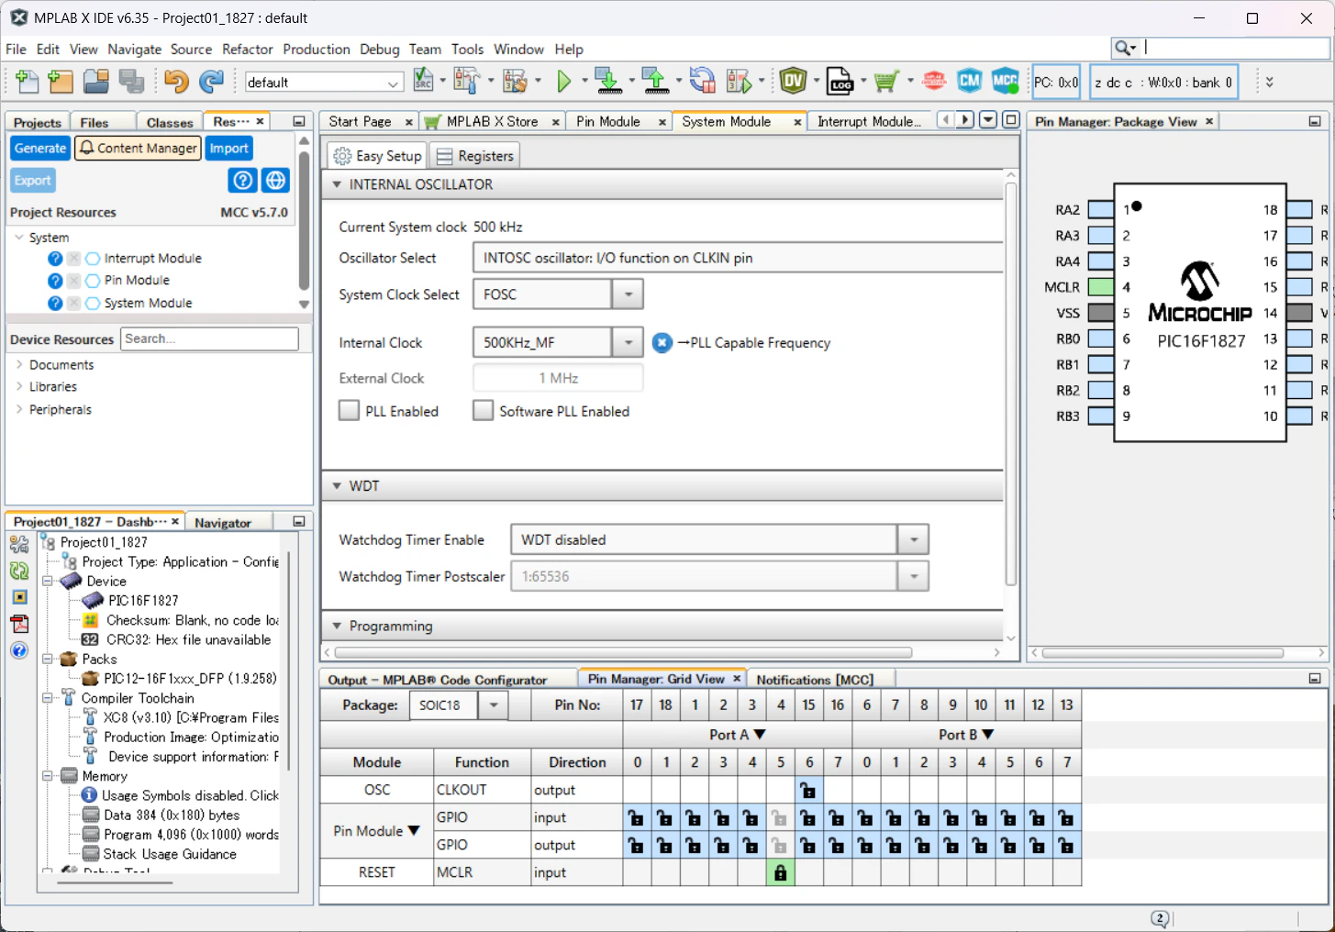Click the Read Device Memory icon
The height and width of the screenshot is (932, 1335).
point(655,82)
